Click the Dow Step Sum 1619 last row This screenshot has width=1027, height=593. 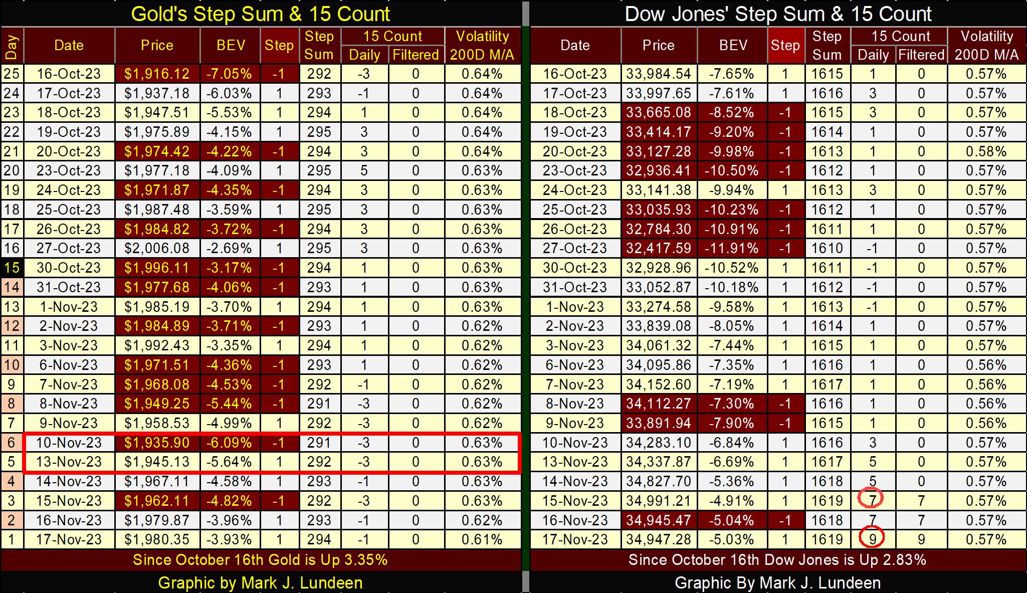click(x=827, y=539)
